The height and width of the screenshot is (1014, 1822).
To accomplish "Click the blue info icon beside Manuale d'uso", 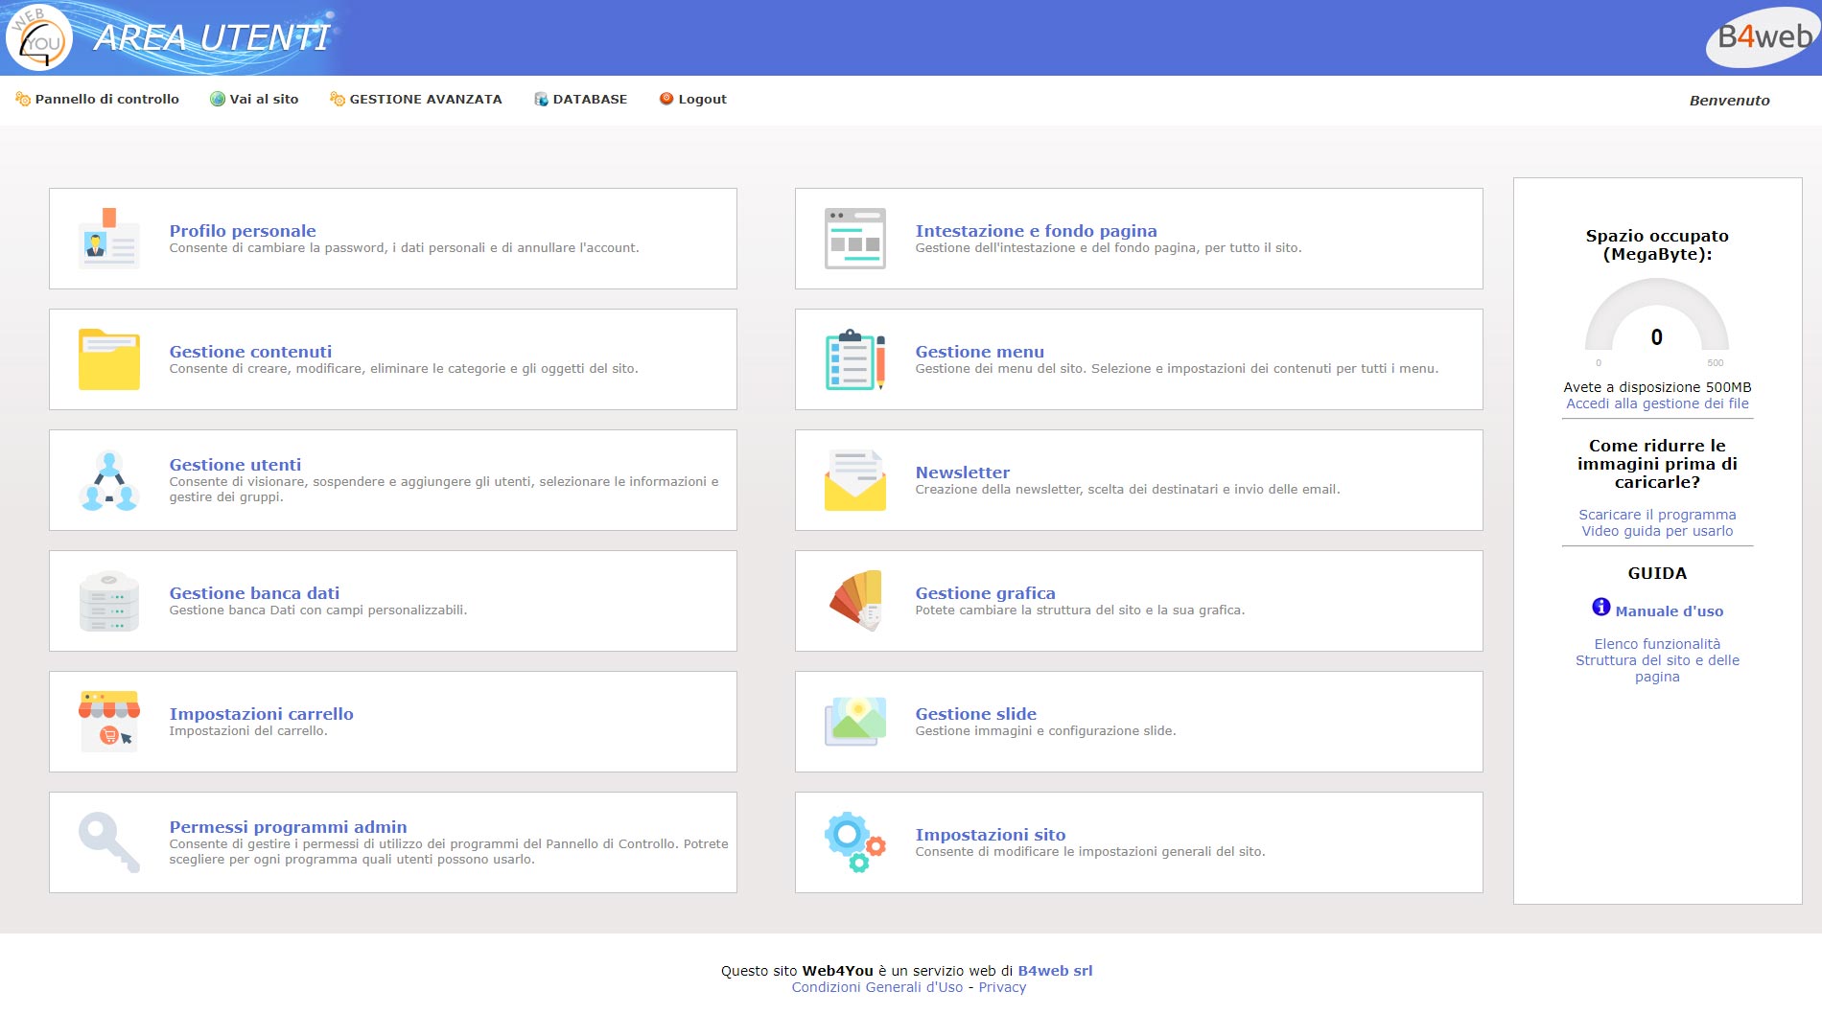I will point(1601,607).
